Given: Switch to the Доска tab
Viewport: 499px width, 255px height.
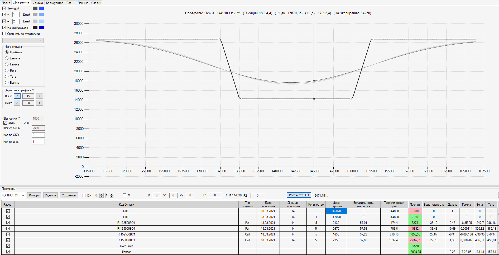Looking at the screenshot, I should point(6,3).
